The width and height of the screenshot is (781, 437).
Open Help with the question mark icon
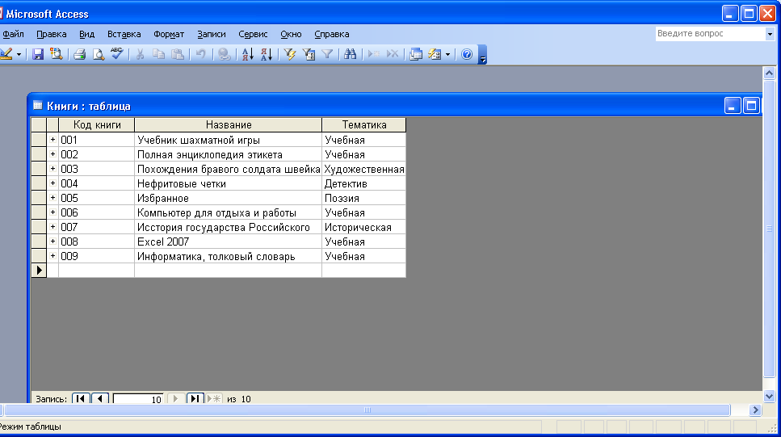click(x=467, y=54)
